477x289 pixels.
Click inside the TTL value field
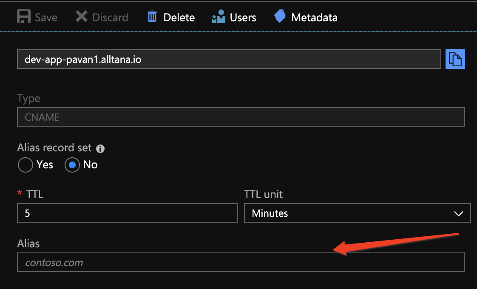coord(127,213)
